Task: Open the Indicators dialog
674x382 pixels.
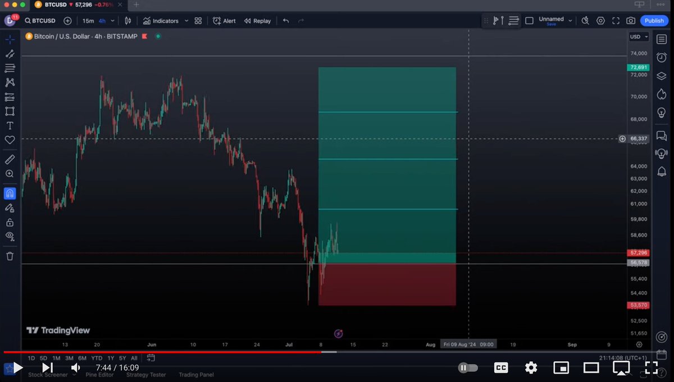Action: point(161,21)
